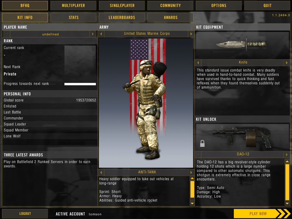Screen dimensions: 292x219
Task: Open the Options menu
Action: tap(219, 5)
